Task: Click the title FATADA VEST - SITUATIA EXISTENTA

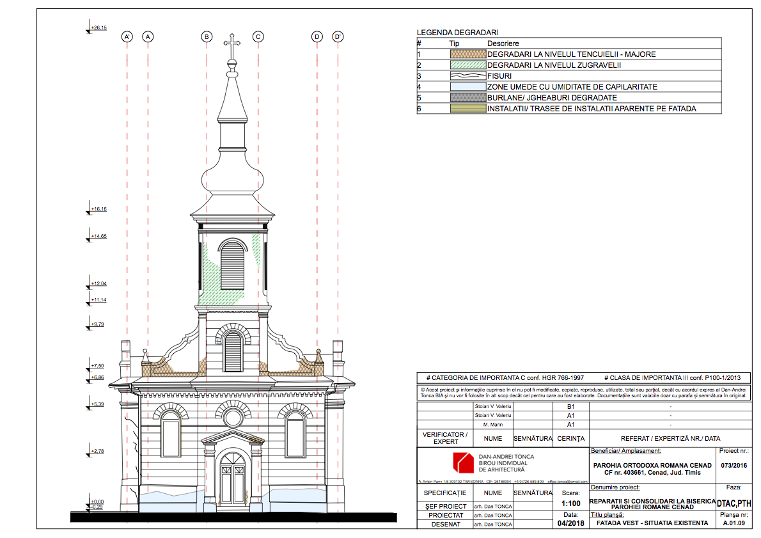Action: point(651,523)
